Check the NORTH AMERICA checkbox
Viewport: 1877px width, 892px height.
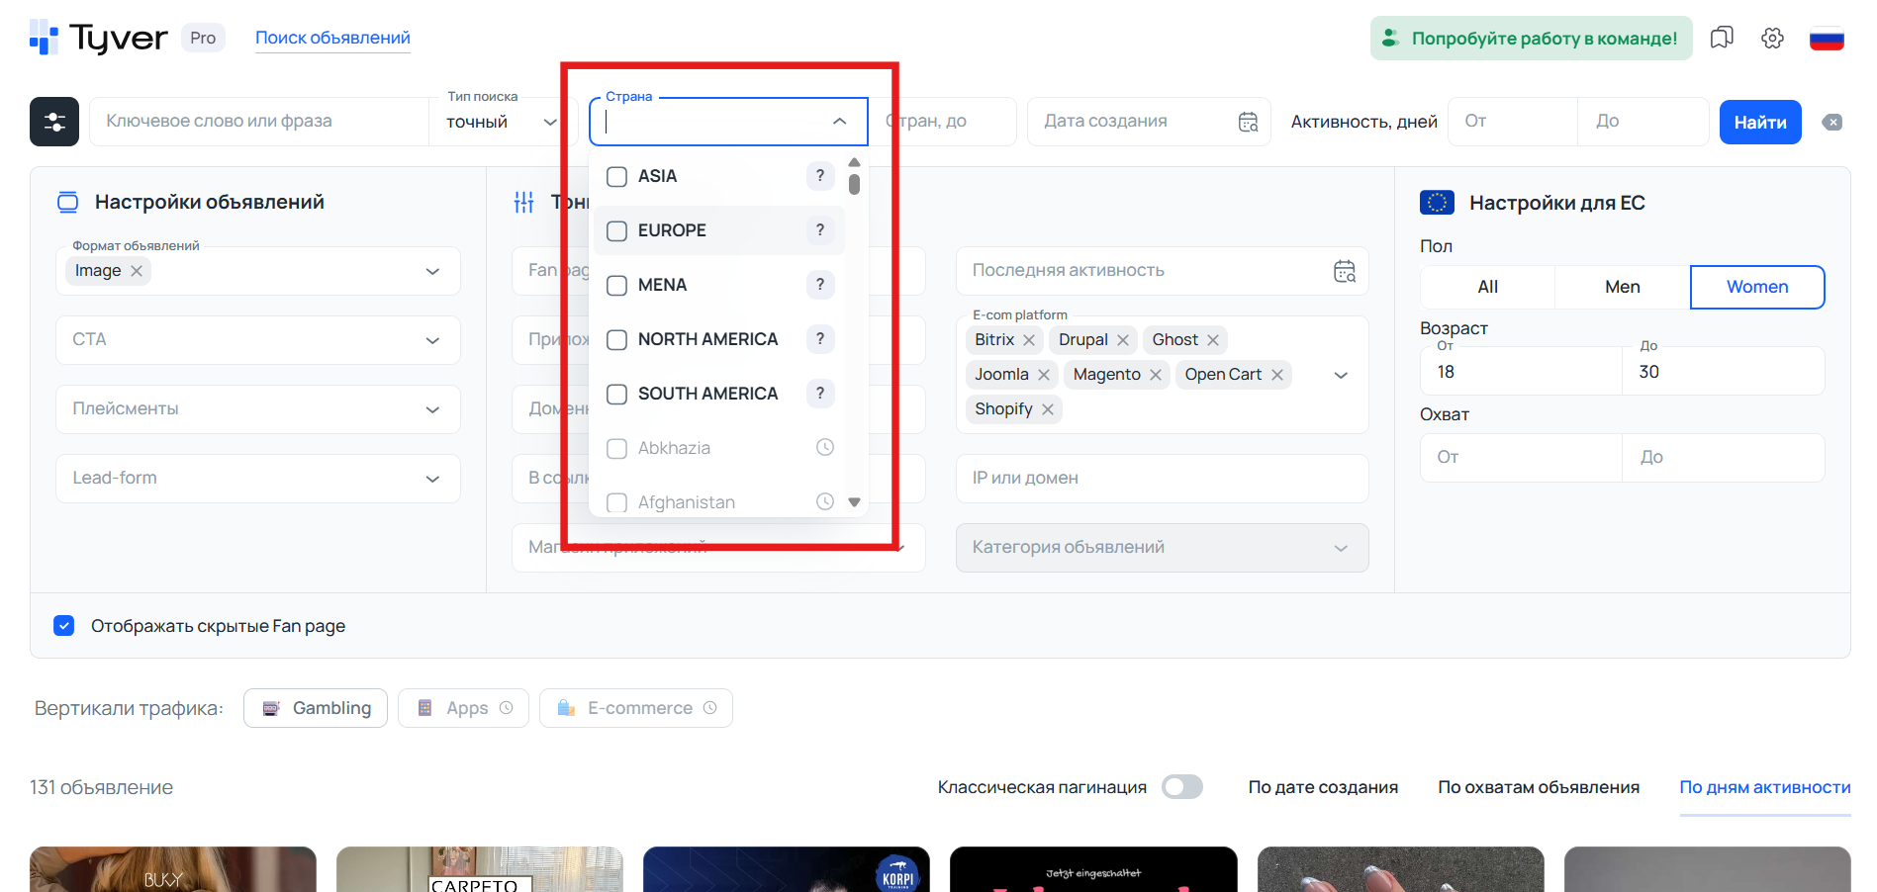[x=617, y=340]
